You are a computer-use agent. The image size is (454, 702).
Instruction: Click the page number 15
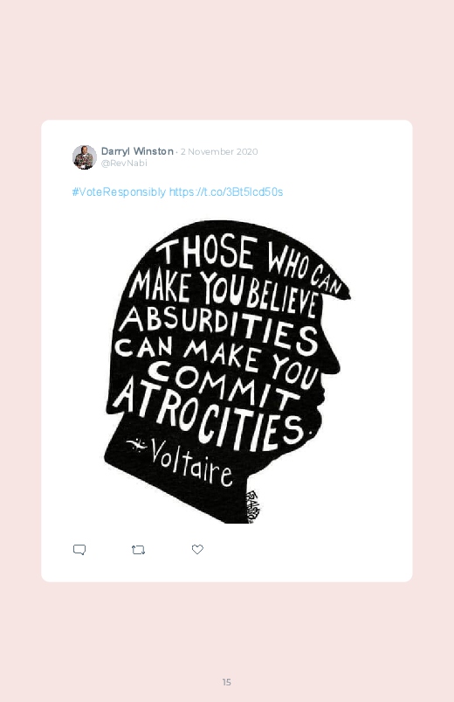(x=227, y=682)
